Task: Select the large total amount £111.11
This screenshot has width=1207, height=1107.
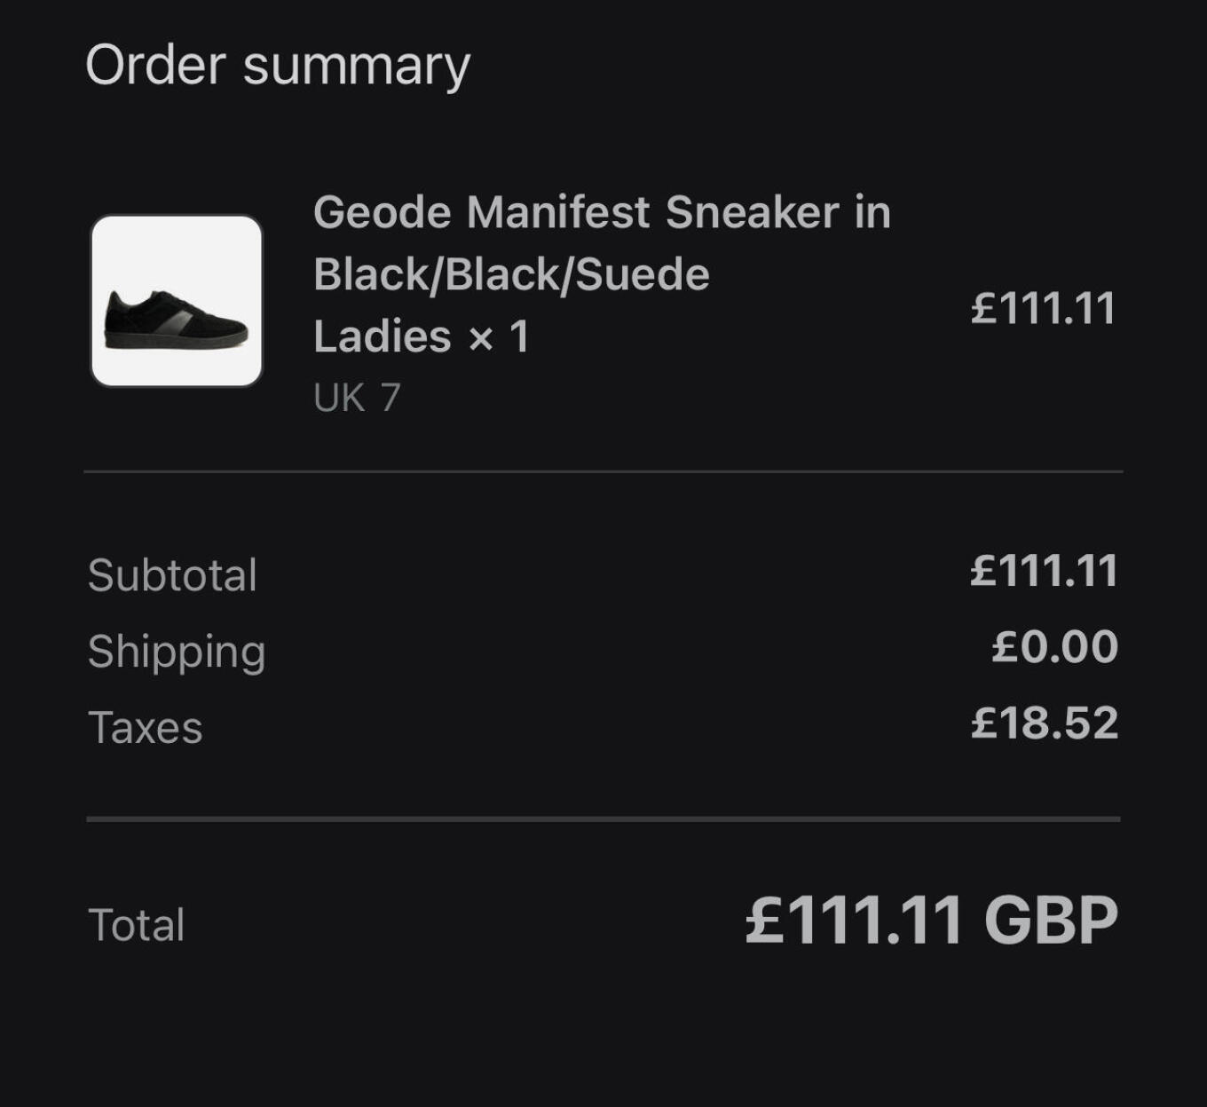Action: pos(854,921)
